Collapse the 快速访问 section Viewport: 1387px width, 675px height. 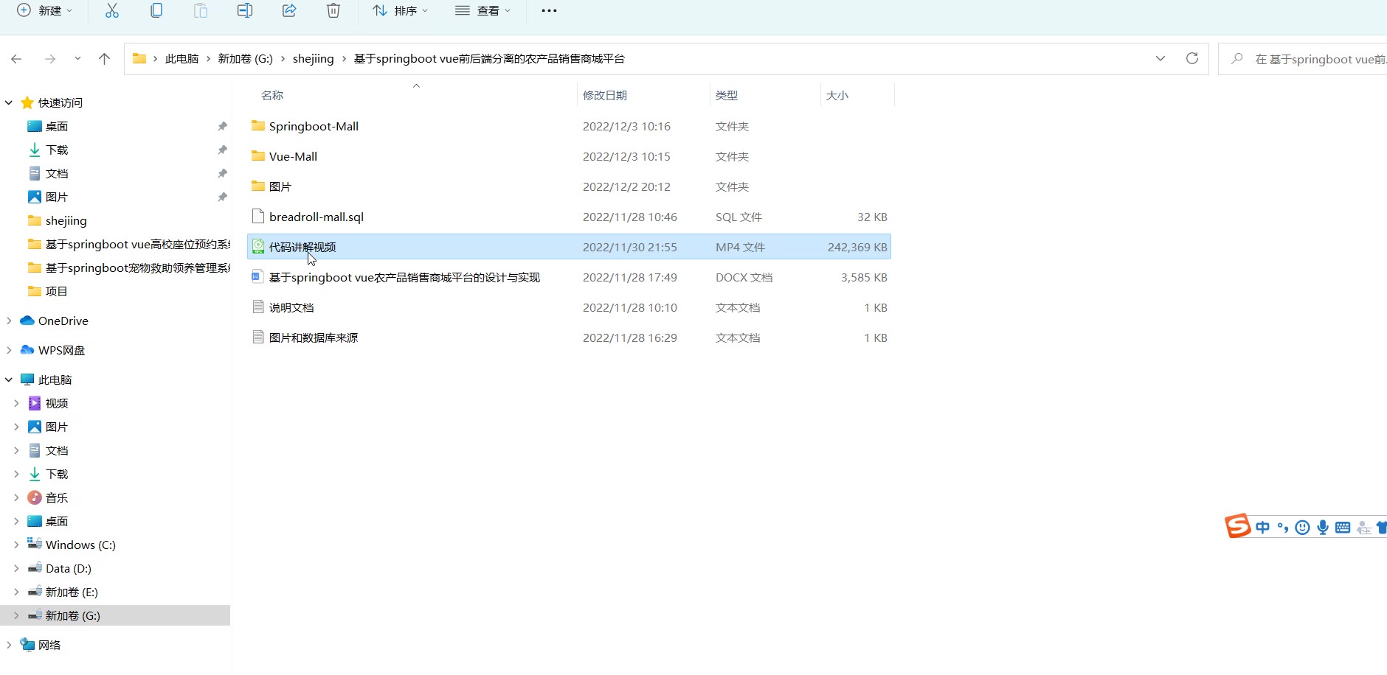9,102
